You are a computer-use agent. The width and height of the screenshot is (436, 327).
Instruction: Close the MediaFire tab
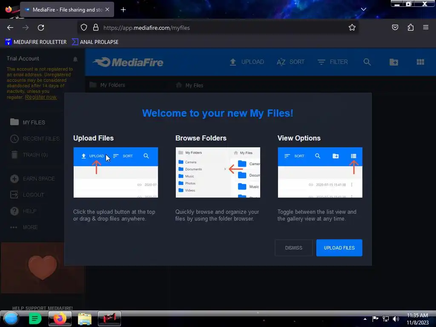tap(107, 9)
